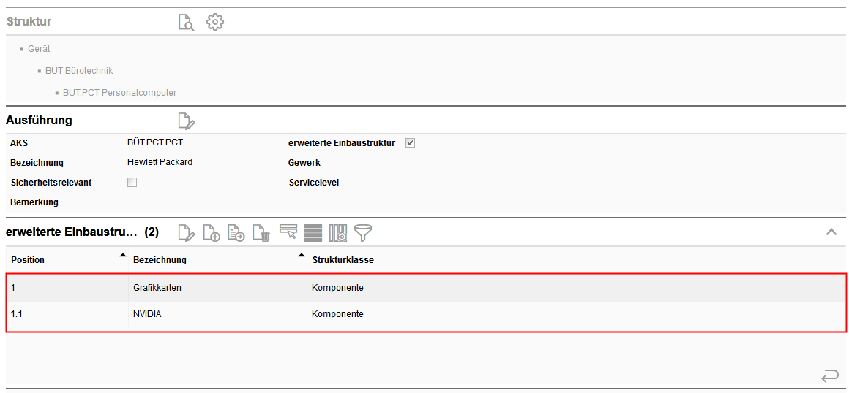The image size is (849, 393).
Task: Click the edit icon beside Ausführung
Action: pyautogui.click(x=187, y=121)
